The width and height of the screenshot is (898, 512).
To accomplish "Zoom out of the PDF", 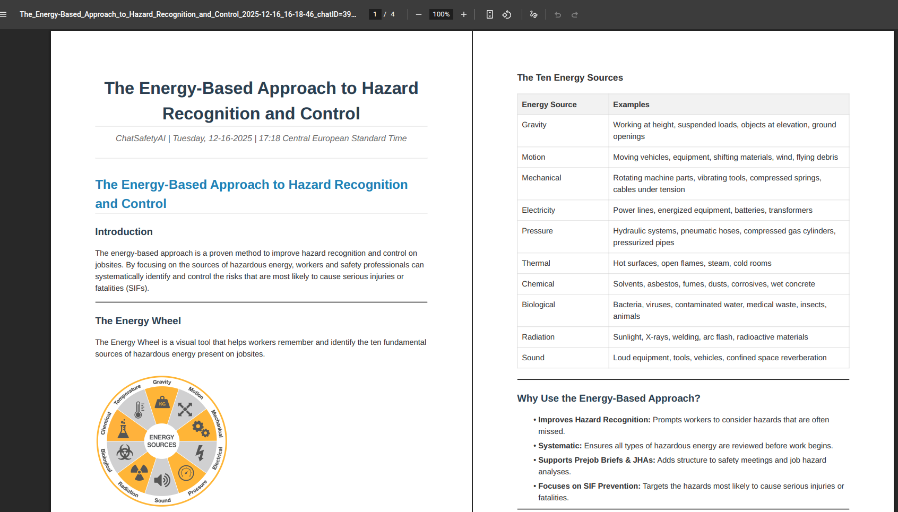I will click(x=419, y=14).
